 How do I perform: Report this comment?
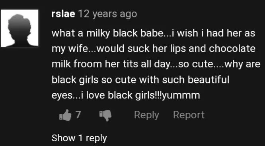tap(189, 116)
